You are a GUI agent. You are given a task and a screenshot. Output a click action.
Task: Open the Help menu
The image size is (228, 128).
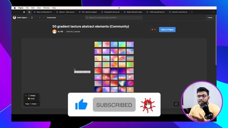[x=54, y=8]
